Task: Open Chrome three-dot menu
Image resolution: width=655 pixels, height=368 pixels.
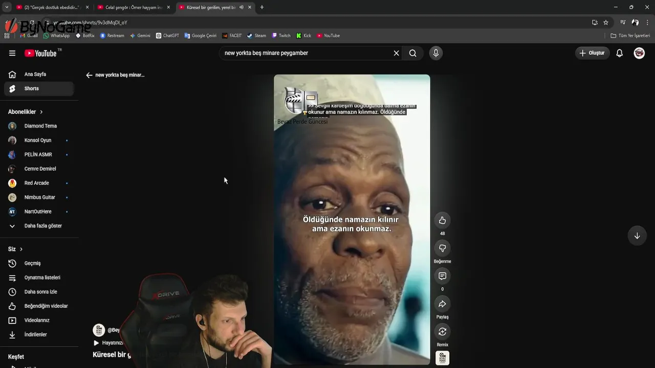Action: point(648,22)
